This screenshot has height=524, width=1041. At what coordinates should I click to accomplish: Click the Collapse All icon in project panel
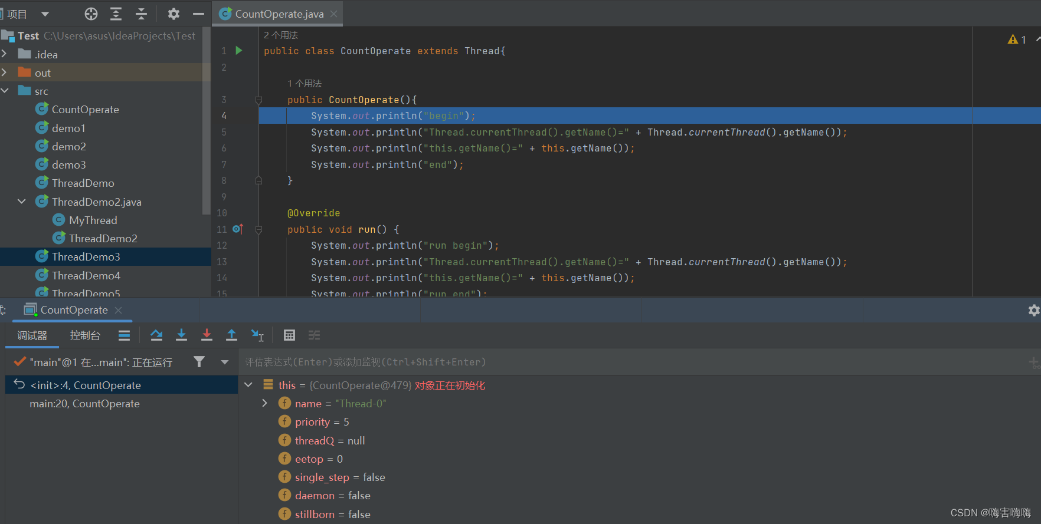click(141, 14)
